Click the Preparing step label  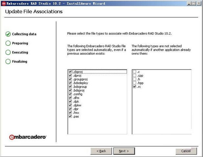tap(20, 43)
